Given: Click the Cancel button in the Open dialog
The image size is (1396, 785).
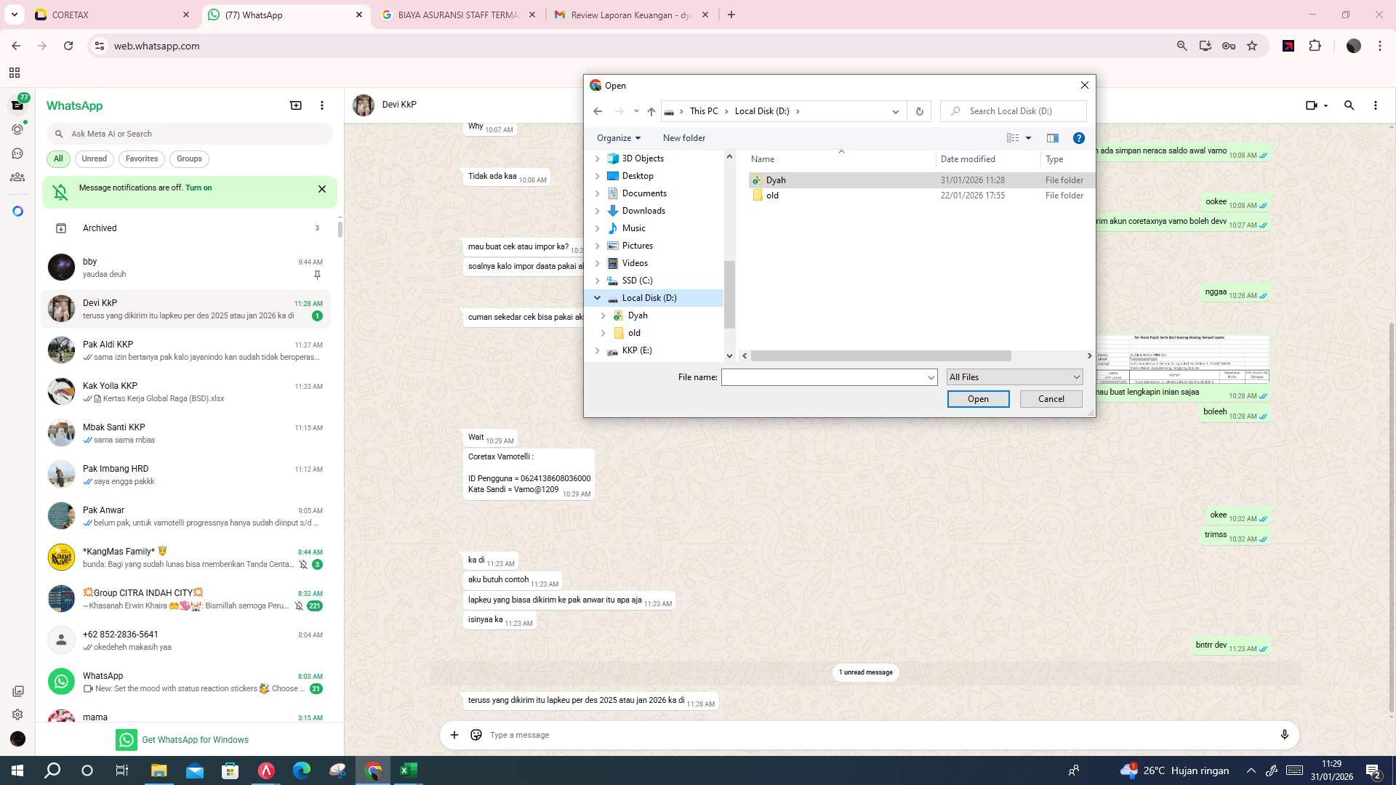Looking at the screenshot, I should coord(1050,398).
